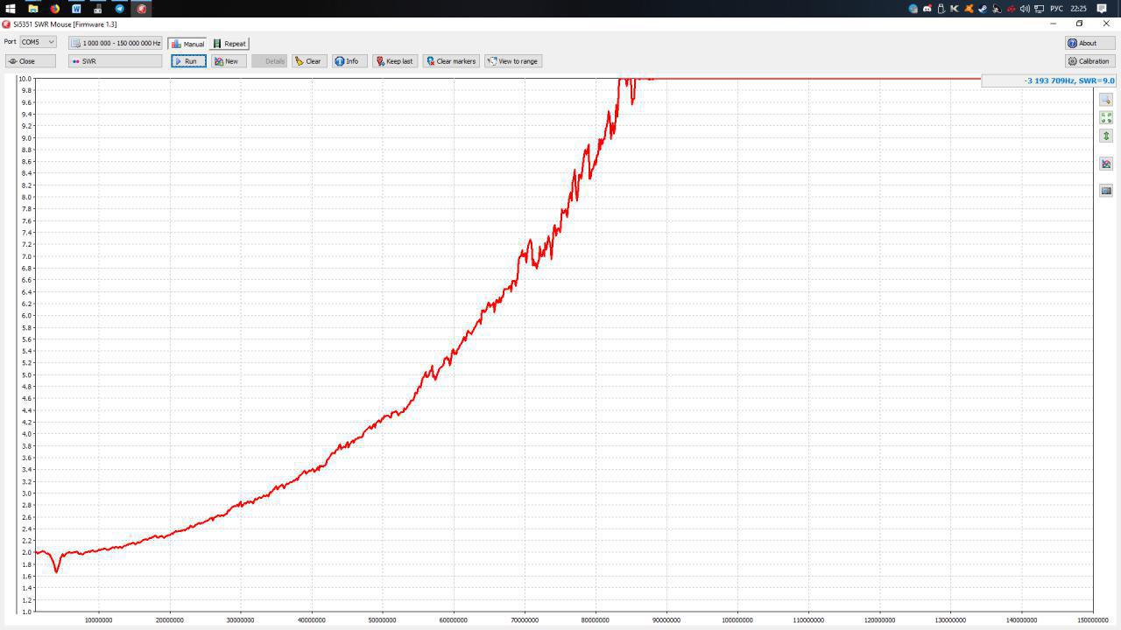1121x630 pixels.
Task: Click the chart image icon in right sidebar
Action: [1106, 164]
